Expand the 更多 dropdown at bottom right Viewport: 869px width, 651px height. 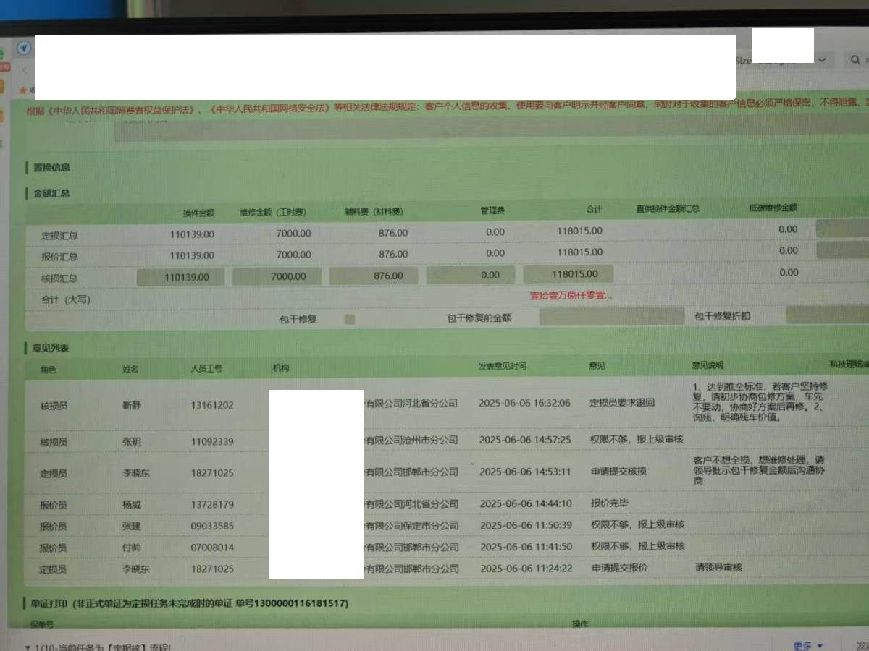[x=808, y=644]
